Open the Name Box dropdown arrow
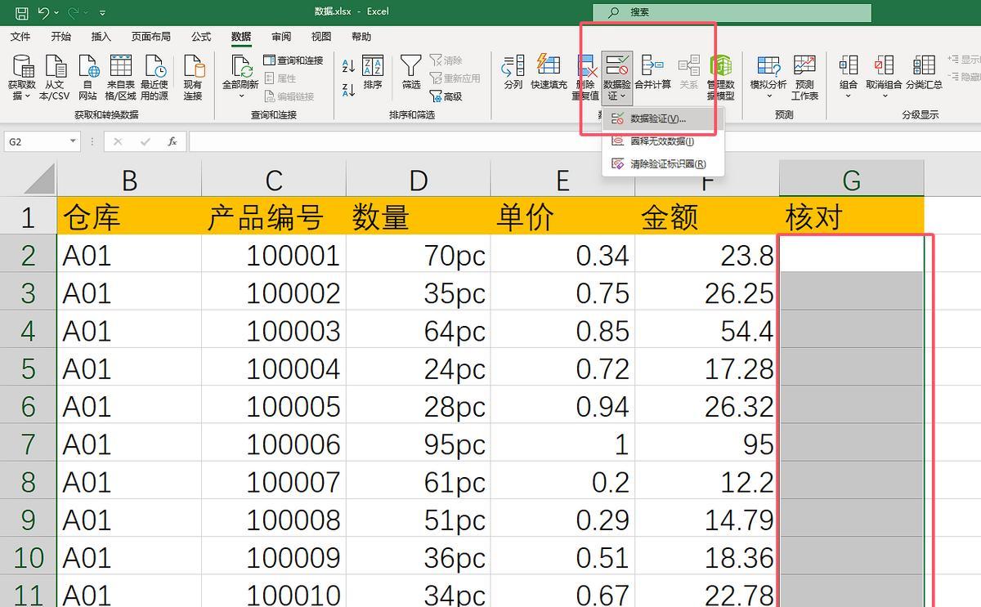 point(73,141)
